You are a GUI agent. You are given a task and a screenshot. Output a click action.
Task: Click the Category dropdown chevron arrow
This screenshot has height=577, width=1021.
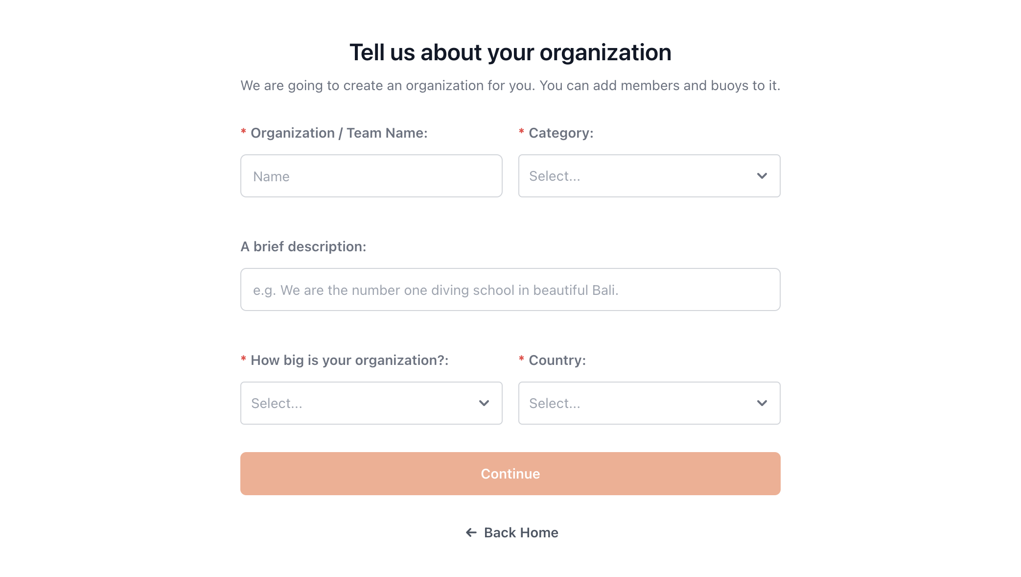pyautogui.click(x=762, y=176)
